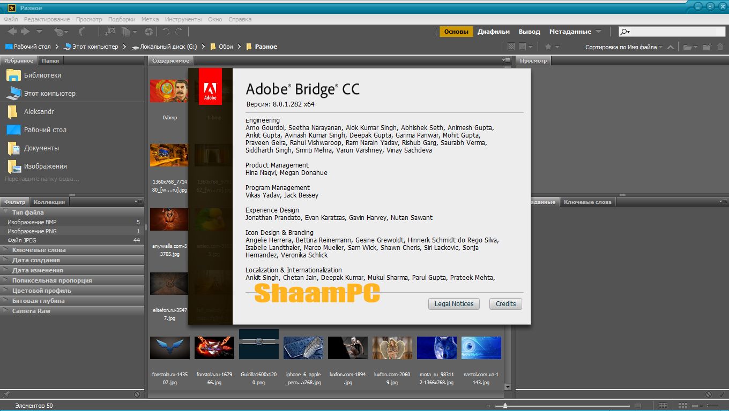Click the search magnifier icon
729x411 pixels.
pos(624,32)
